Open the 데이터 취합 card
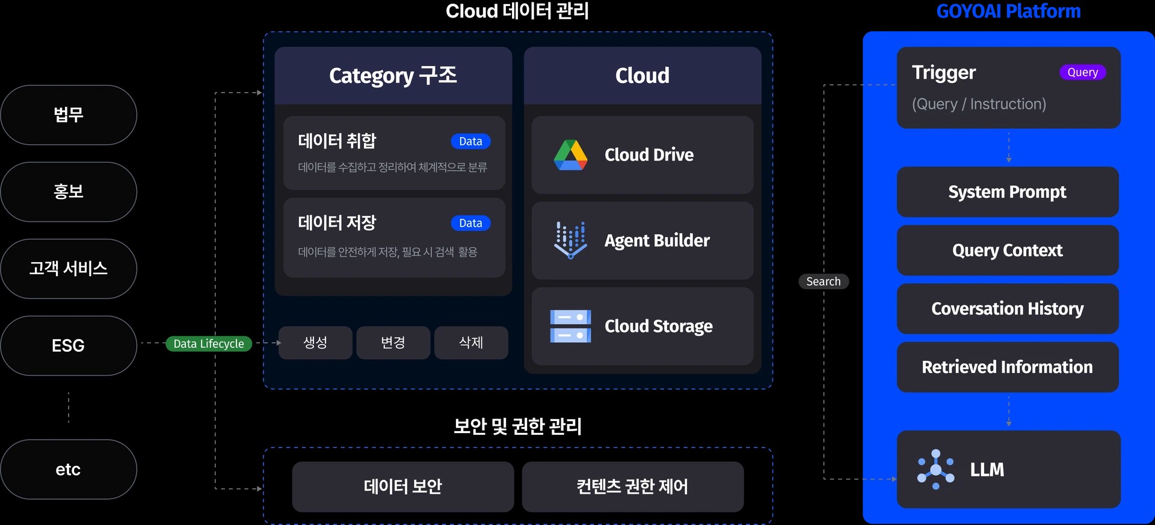The width and height of the screenshot is (1155, 525). (x=394, y=153)
